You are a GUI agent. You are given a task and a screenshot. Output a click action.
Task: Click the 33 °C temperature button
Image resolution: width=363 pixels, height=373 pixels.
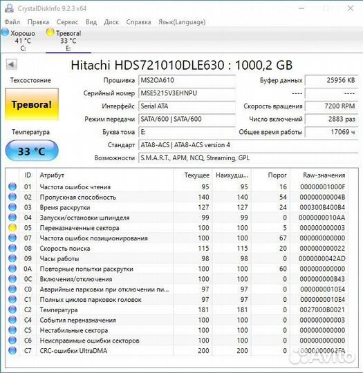32,151
